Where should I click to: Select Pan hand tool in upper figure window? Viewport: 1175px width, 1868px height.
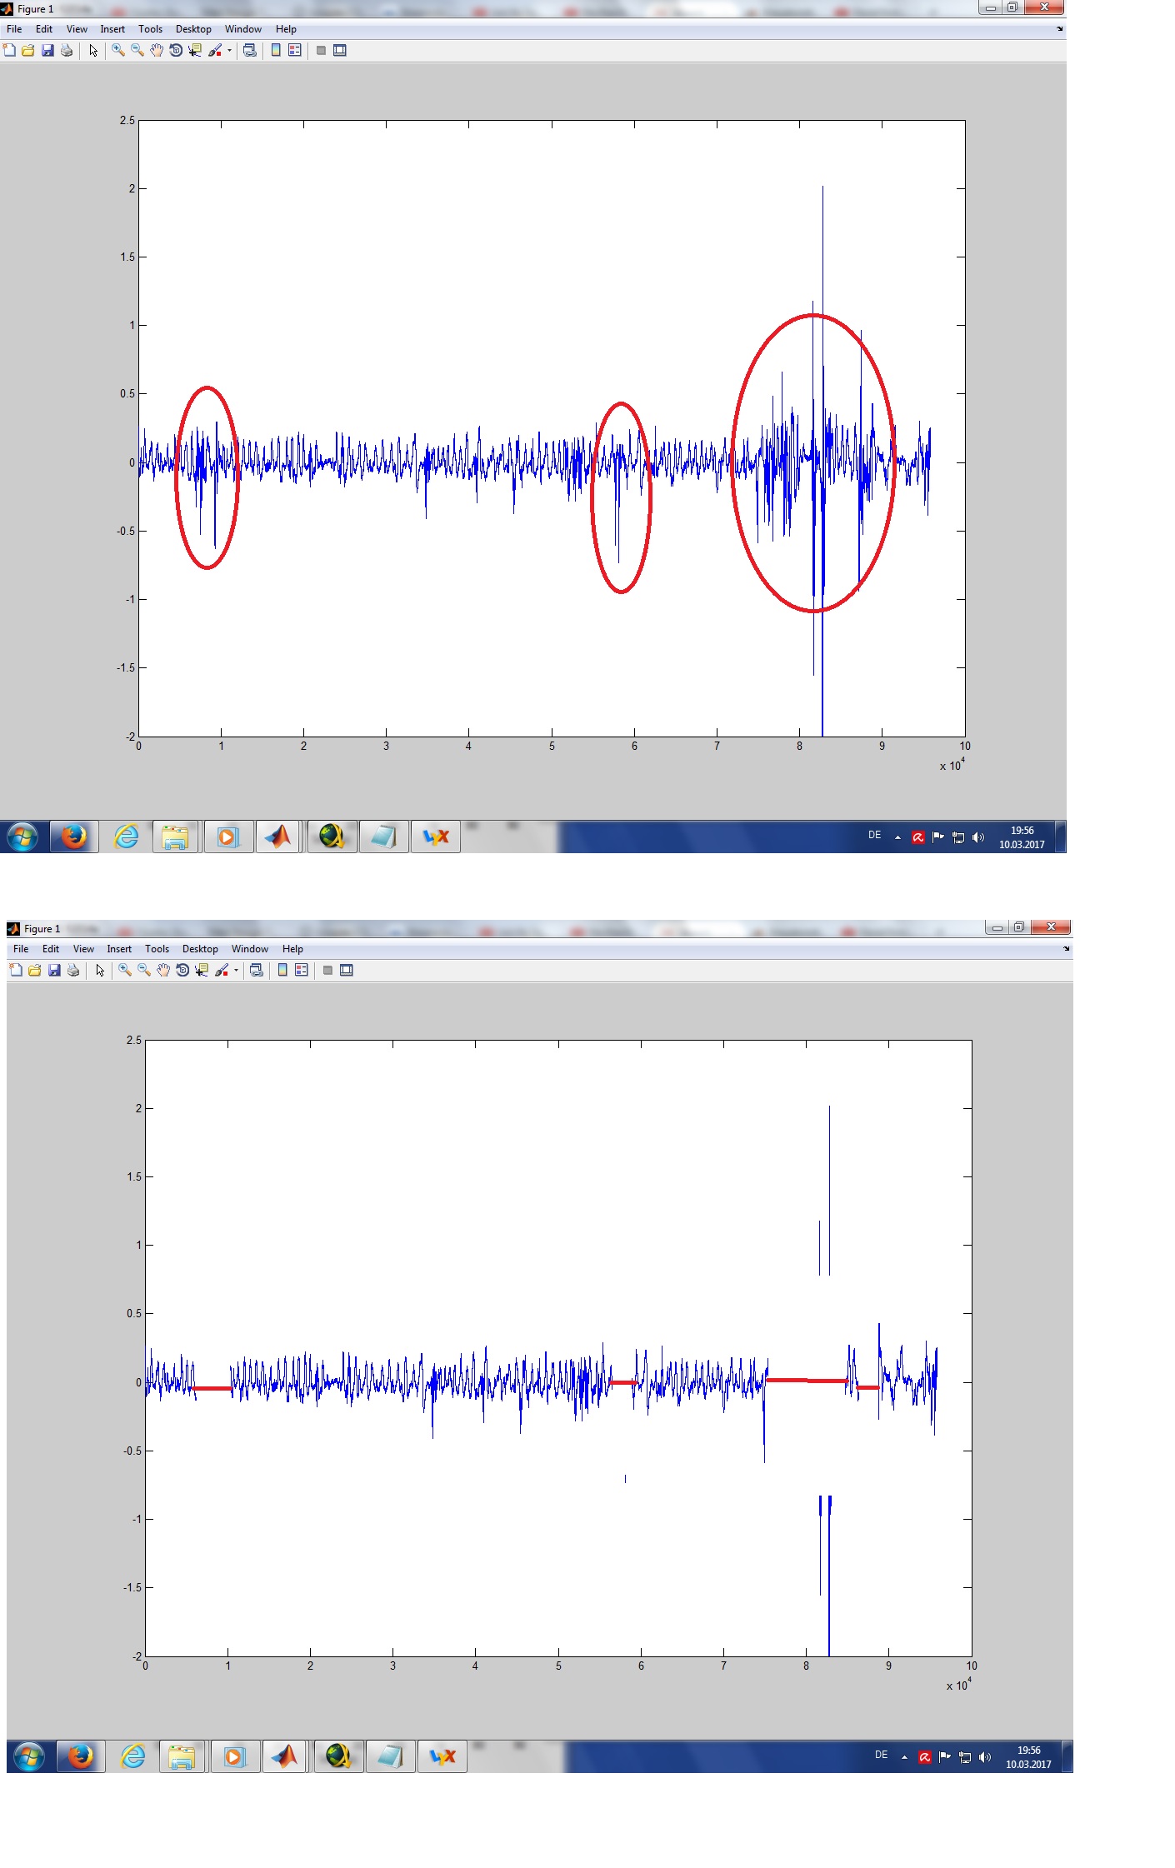click(x=157, y=51)
